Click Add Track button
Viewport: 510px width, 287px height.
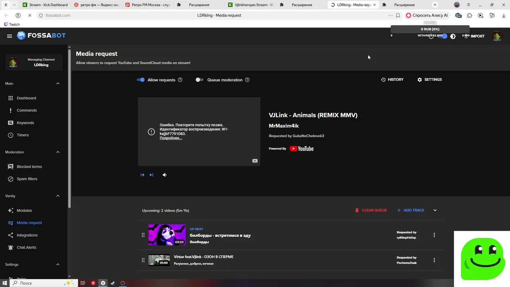[x=410, y=210]
